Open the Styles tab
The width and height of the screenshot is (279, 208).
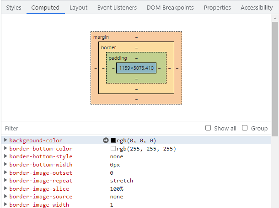point(14,8)
